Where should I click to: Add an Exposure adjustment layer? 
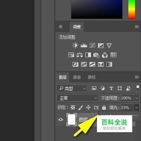pyautogui.click(x=101, y=45)
